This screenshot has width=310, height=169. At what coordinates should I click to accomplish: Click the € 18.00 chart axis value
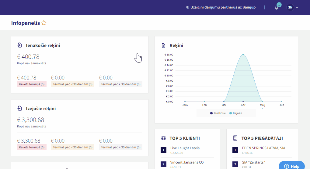click(169, 55)
